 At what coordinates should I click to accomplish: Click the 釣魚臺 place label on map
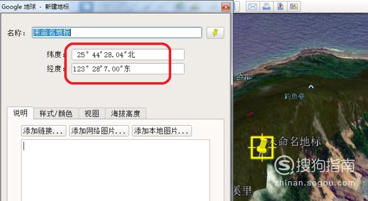click(x=294, y=96)
